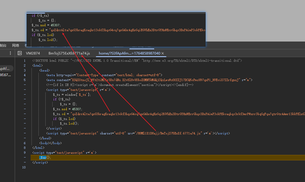Close the home/?SlJfApAfm file tab
305x182 pixels.
click(163, 53)
